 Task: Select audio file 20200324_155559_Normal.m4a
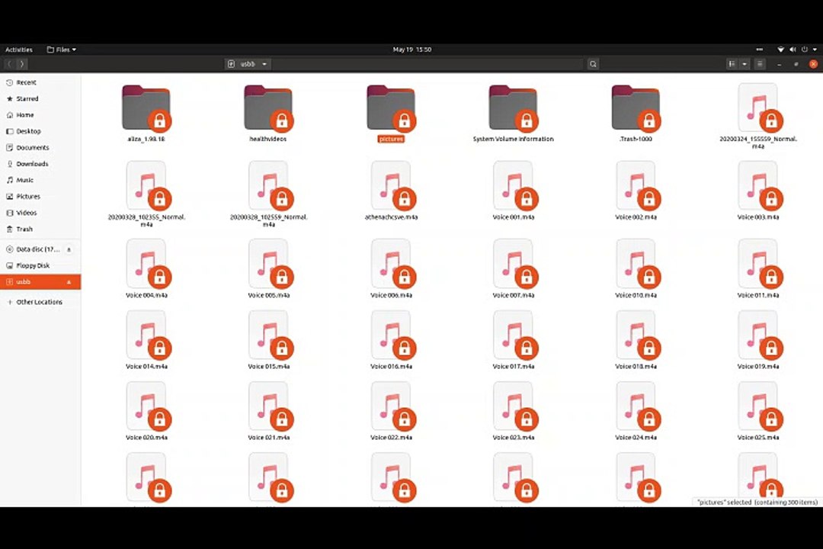tap(758, 108)
